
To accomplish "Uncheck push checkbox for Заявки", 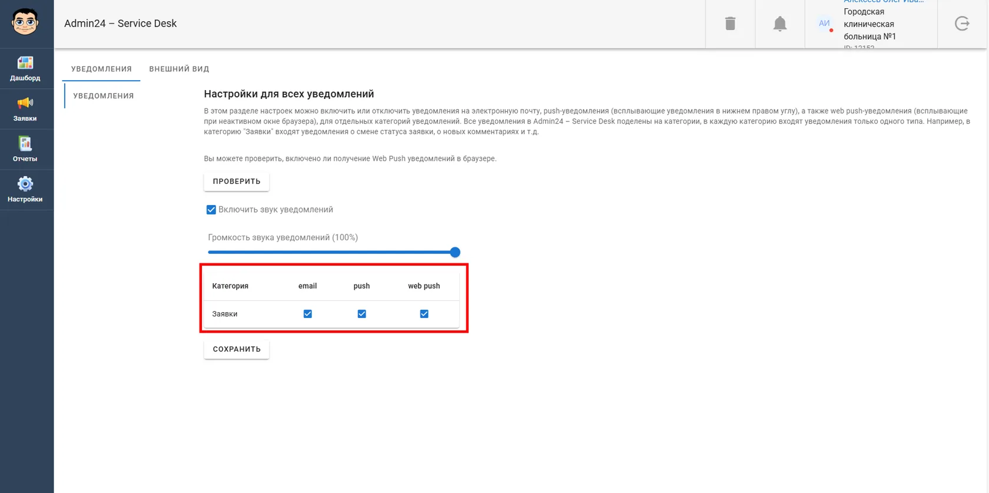I will 361,314.
